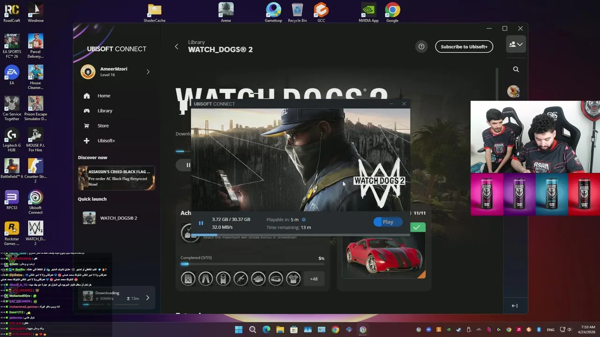Pause the download in the Ubisoft Connect popup
The height and width of the screenshot is (337, 600).
[201, 223]
